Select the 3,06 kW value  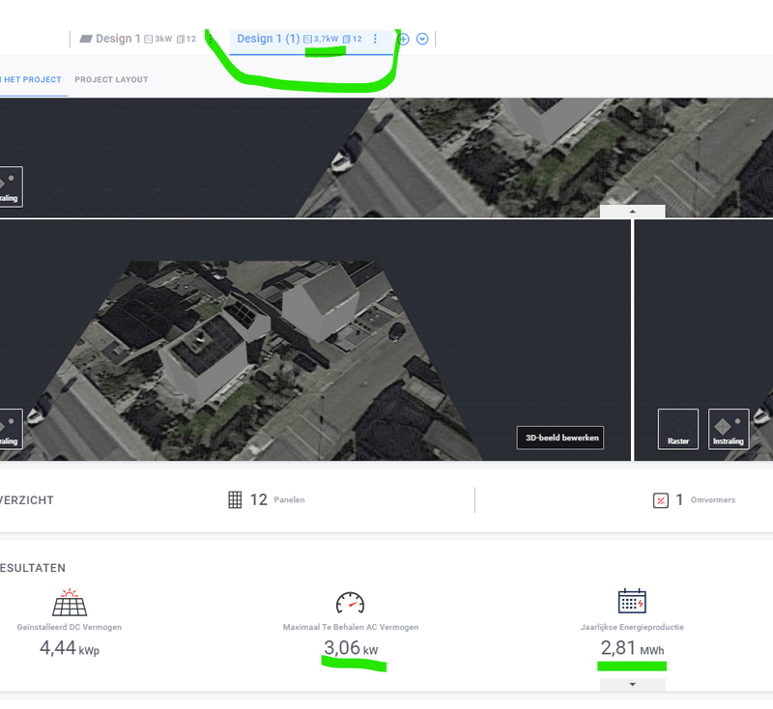pos(351,648)
